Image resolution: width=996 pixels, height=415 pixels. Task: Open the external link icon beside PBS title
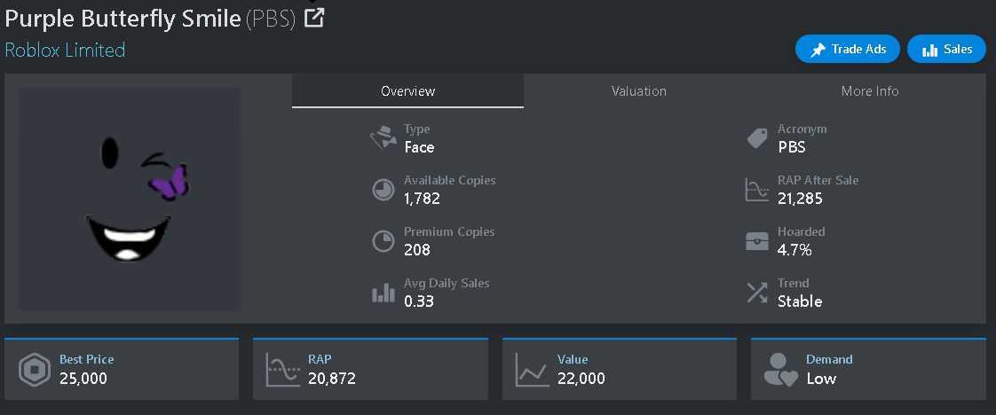point(314,18)
